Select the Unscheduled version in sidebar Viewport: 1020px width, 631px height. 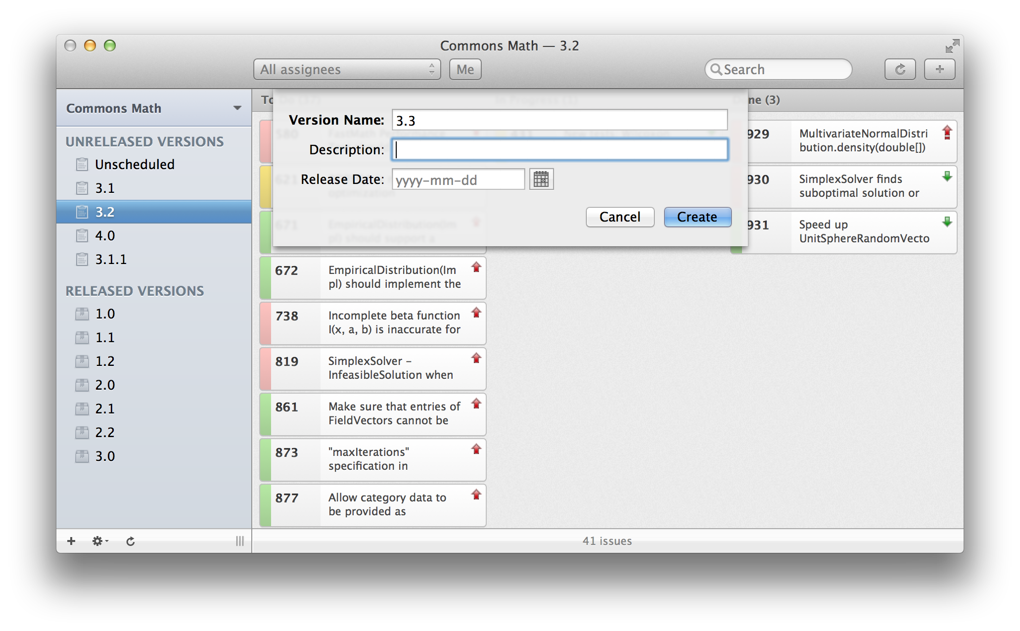coord(135,164)
